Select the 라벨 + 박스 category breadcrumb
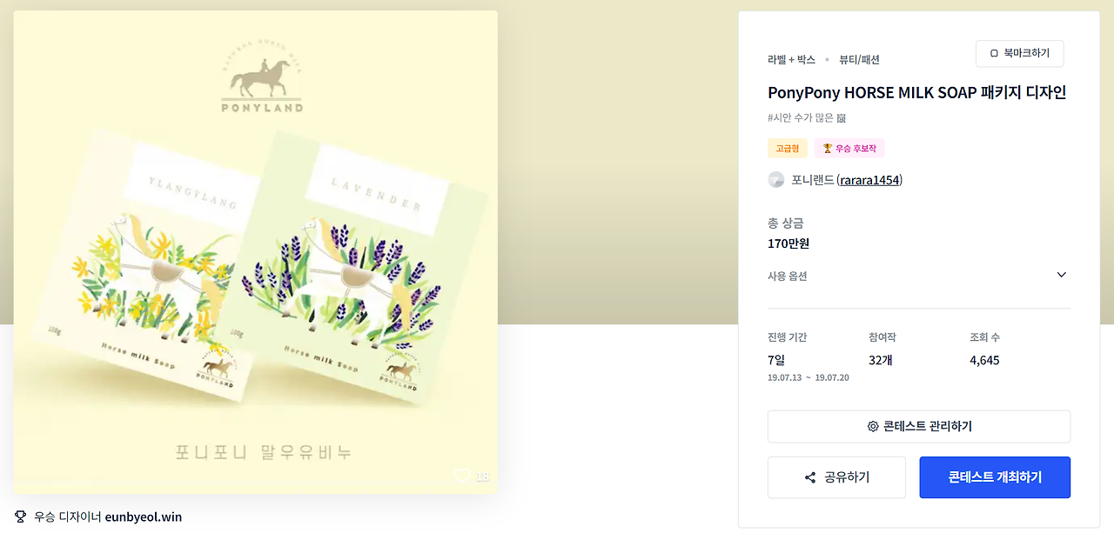Image resolution: width=1114 pixels, height=533 pixels. tap(791, 60)
